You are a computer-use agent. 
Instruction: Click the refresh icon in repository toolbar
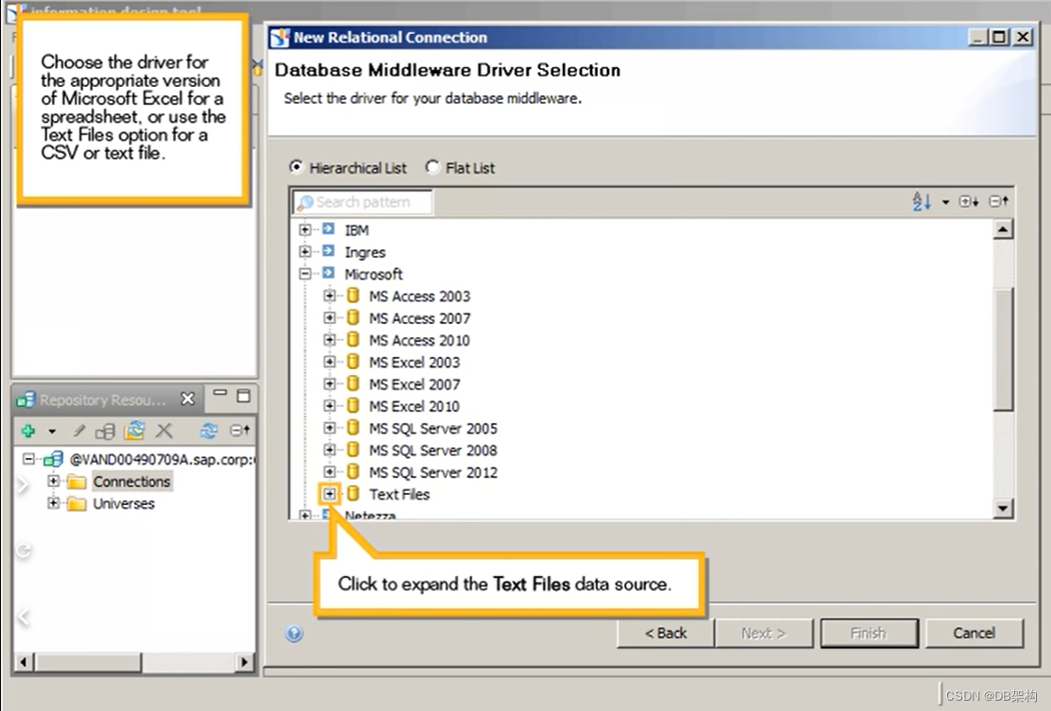coord(209,431)
